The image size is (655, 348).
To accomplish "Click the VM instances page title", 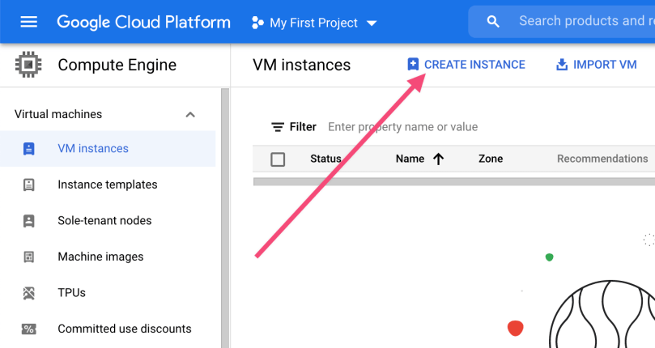I will [302, 65].
